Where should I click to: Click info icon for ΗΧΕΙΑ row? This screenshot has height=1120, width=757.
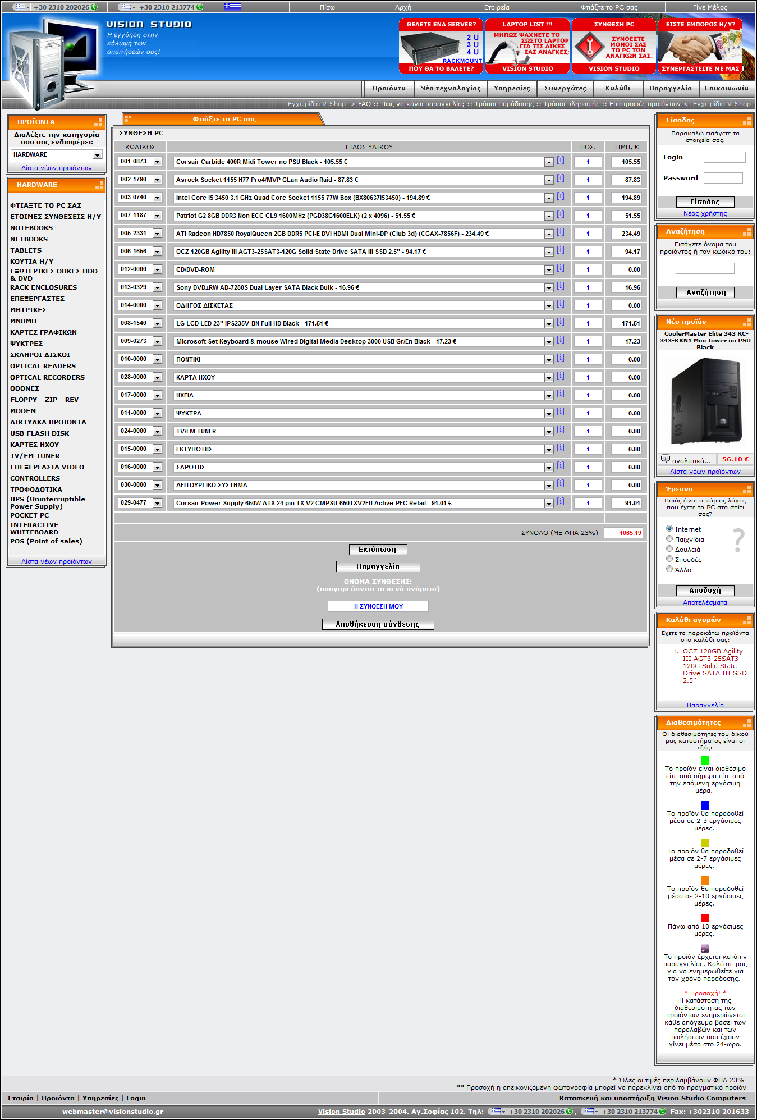click(560, 394)
